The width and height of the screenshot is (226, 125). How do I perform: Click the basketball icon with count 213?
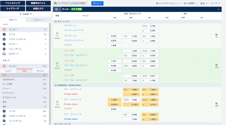[x=4, y=116]
